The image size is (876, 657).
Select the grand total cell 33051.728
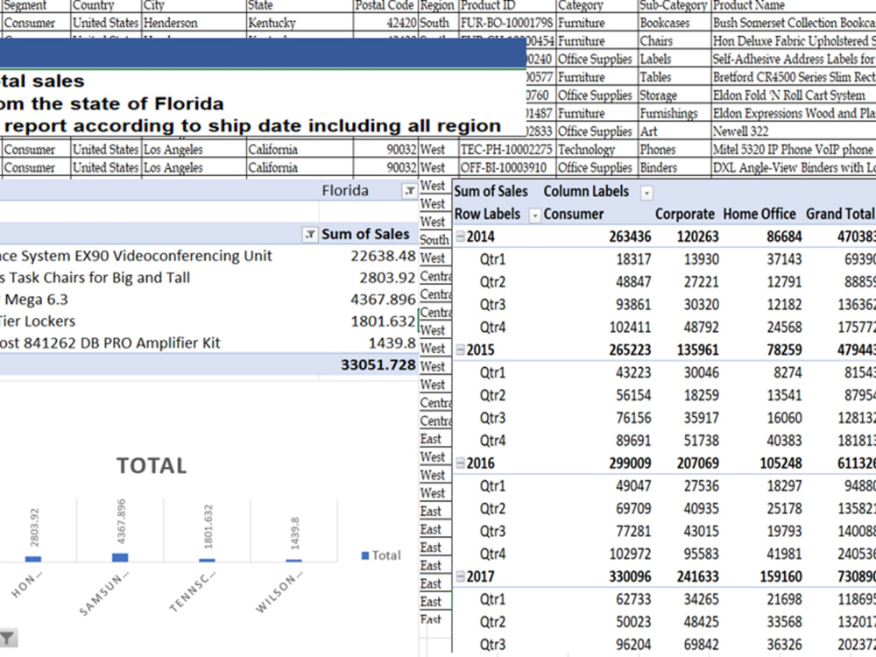[378, 364]
